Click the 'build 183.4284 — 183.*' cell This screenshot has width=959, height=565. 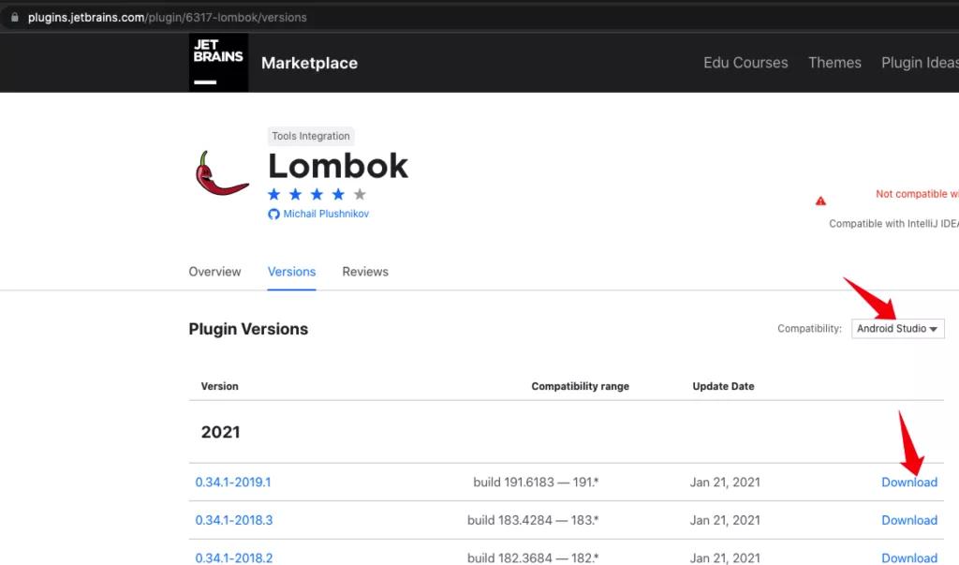533,520
